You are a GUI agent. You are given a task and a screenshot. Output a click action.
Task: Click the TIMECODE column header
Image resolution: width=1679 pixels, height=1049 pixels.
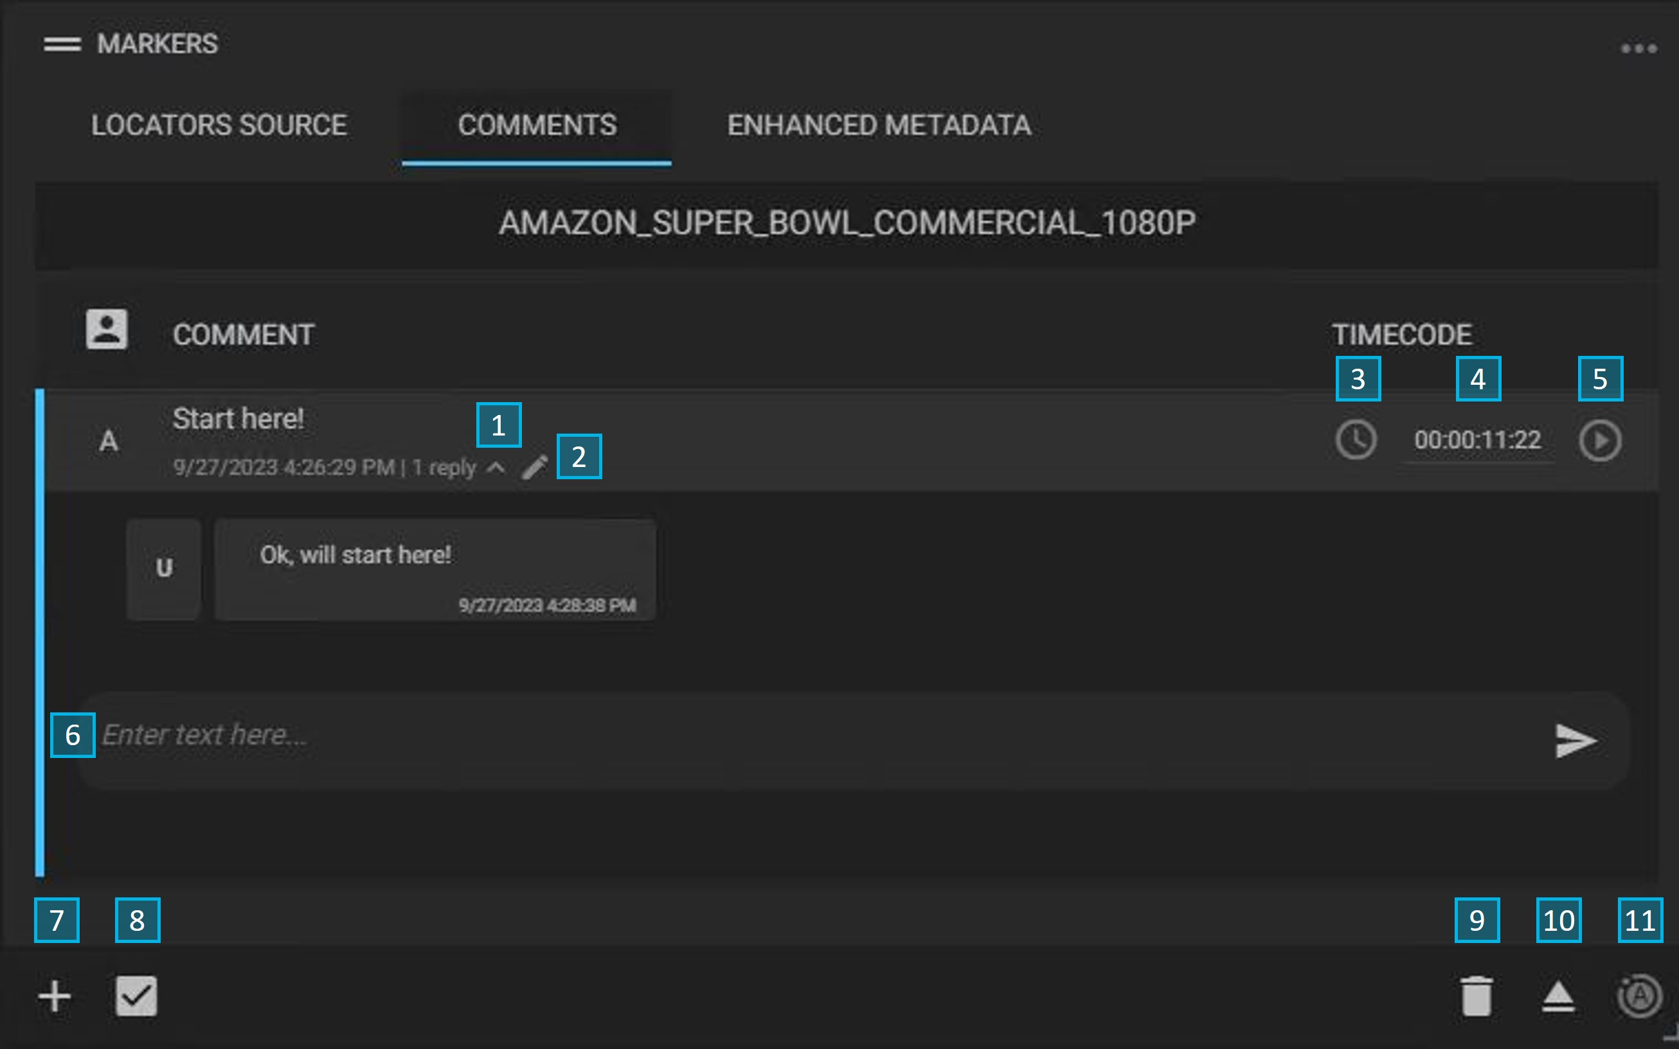[1402, 335]
